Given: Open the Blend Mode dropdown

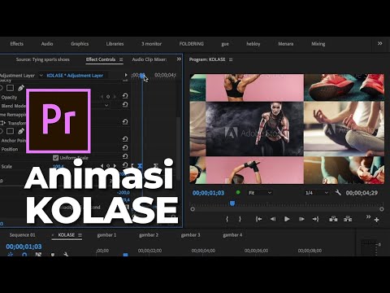Looking at the screenshot, I should click(x=106, y=105).
